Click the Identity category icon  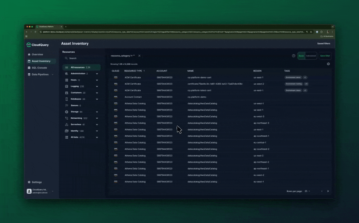[66, 131]
